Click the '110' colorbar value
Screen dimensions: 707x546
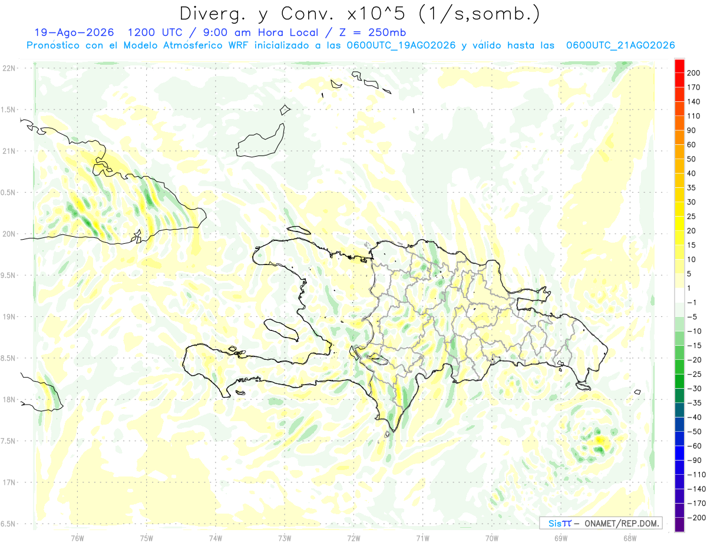pos(693,116)
